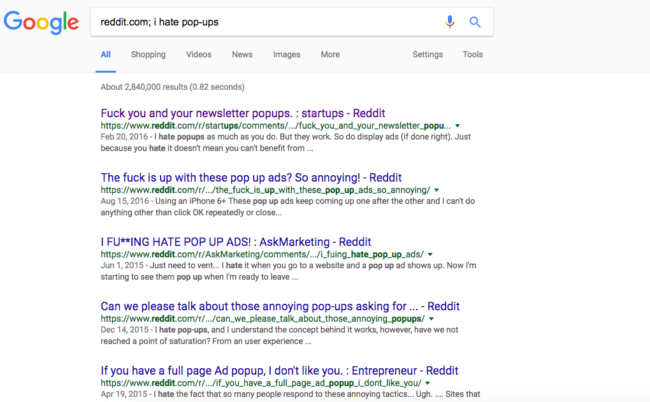The height and width of the screenshot is (402, 650).
Task: Click the microphone voice search icon
Action: tap(450, 22)
